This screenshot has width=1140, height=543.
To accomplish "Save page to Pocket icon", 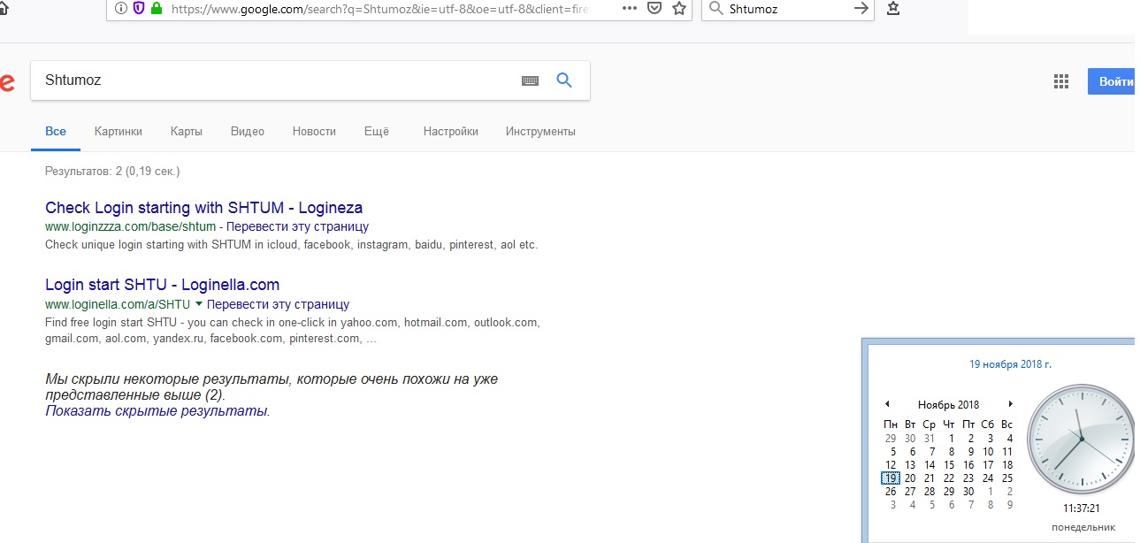I will pos(654,9).
